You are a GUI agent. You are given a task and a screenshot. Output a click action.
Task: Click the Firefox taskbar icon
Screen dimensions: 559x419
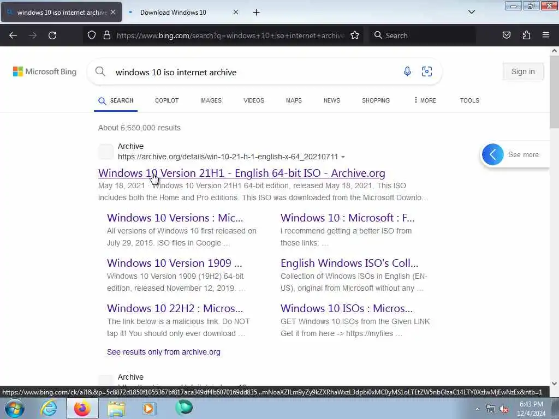coord(82,408)
